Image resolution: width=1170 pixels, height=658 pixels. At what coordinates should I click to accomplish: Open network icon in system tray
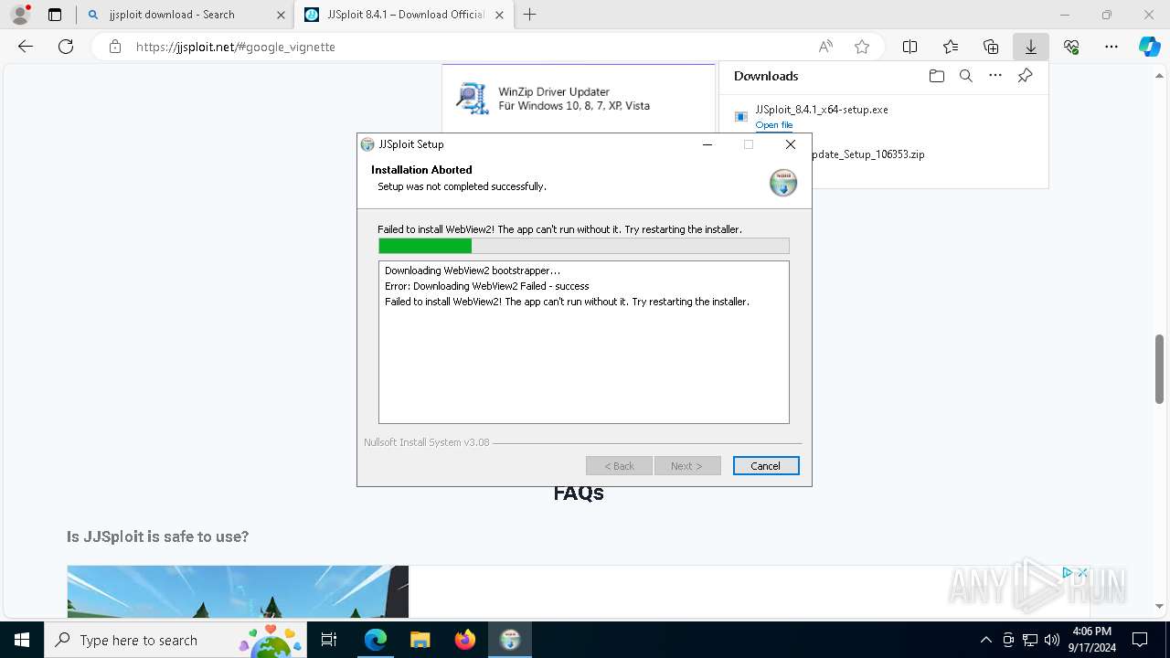[x=1030, y=640]
